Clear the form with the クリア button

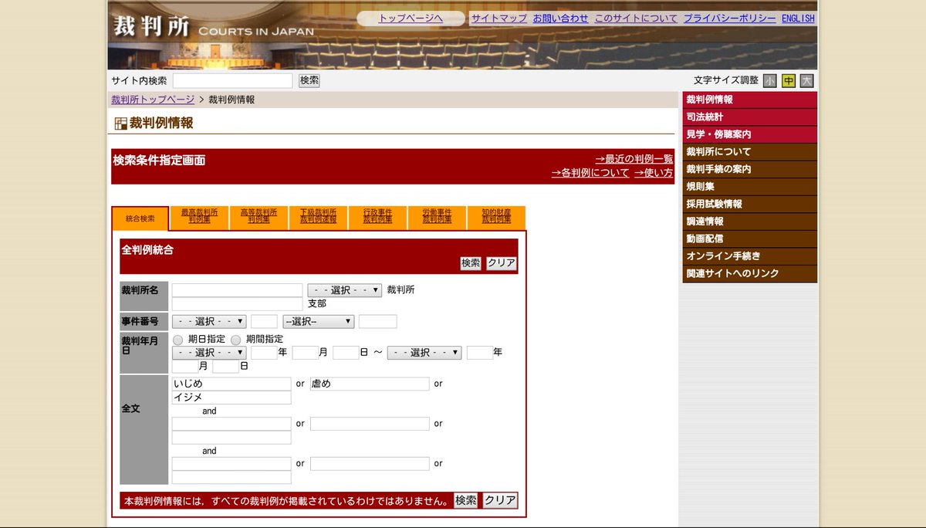pos(500,262)
